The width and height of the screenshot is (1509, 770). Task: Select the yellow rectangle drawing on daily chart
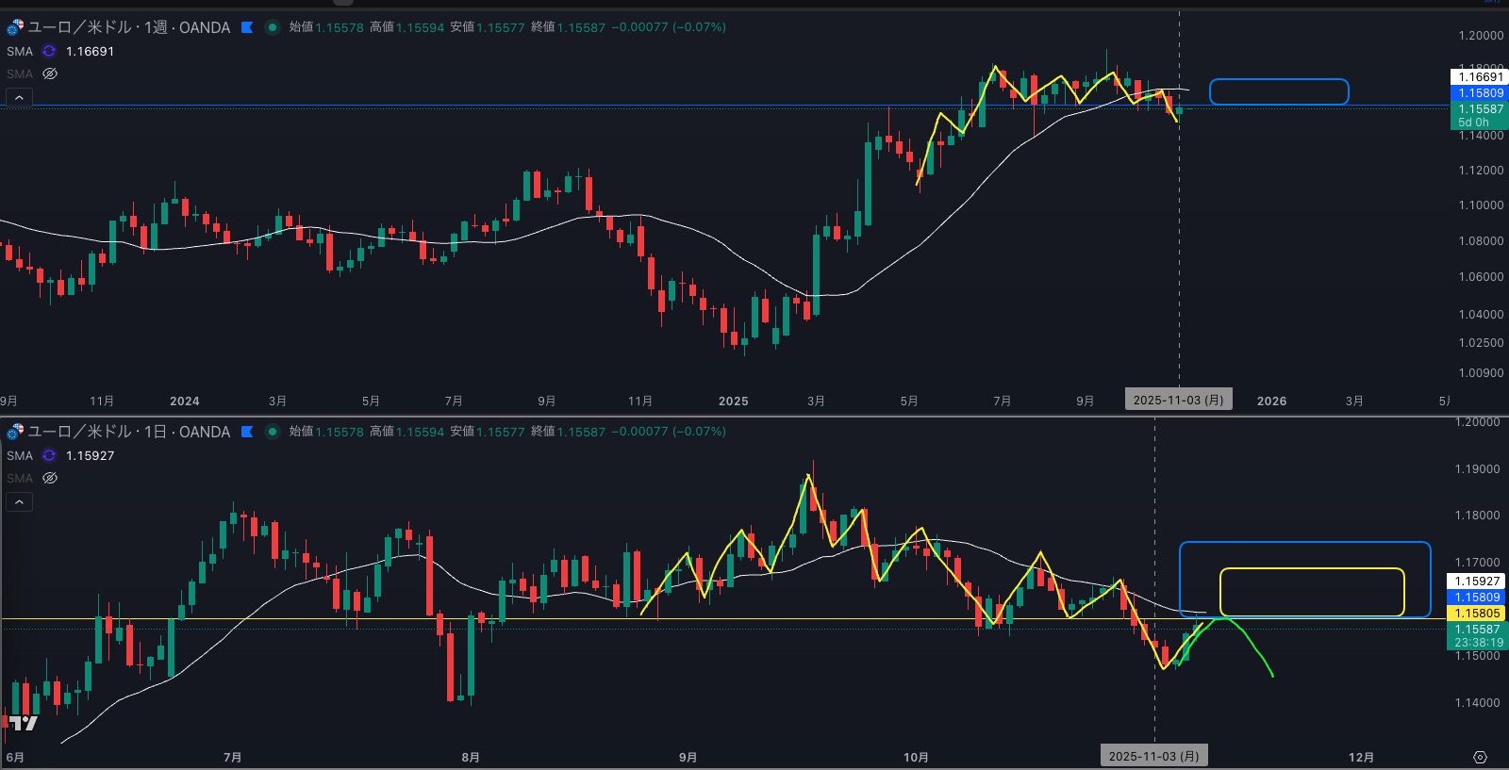1312,569
